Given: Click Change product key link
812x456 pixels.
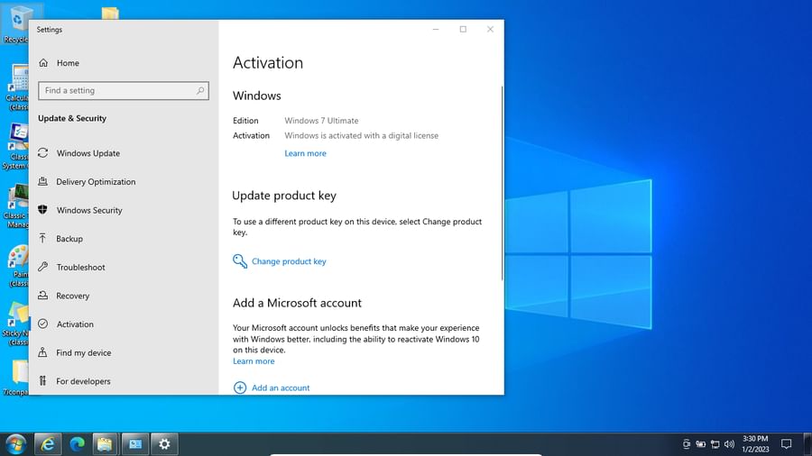Looking at the screenshot, I should 289,261.
